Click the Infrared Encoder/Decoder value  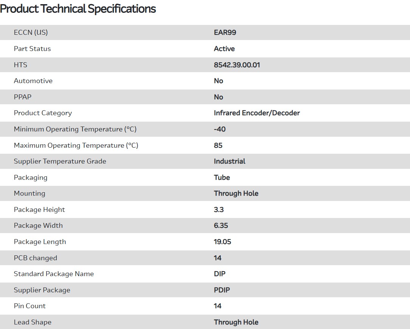click(257, 113)
